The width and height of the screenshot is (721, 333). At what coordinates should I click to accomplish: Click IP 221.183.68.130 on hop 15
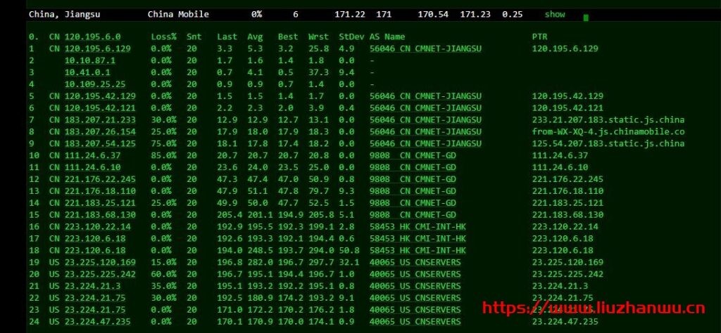tap(100, 215)
